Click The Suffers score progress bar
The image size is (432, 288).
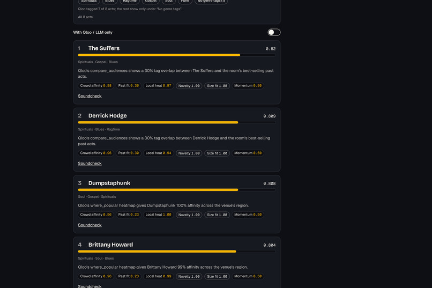[176, 55]
